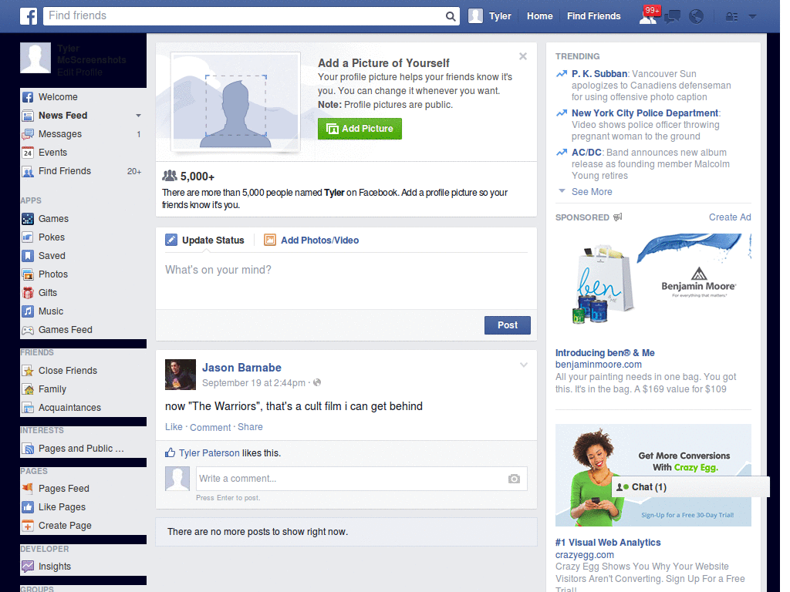This screenshot has width=790, height=592.
Task: Like Jason Barnabe's post
Action: click(x=174, y=427)
